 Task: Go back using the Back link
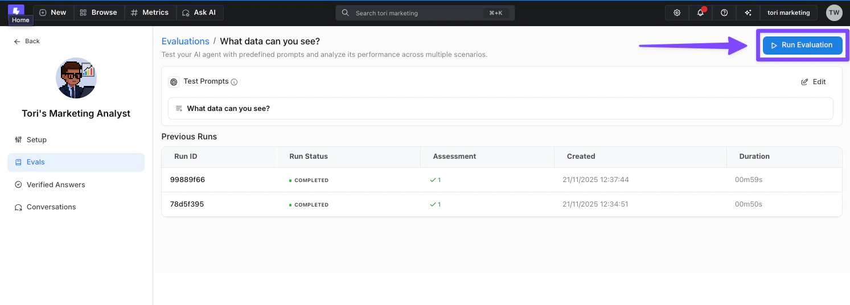pos(27,41)
